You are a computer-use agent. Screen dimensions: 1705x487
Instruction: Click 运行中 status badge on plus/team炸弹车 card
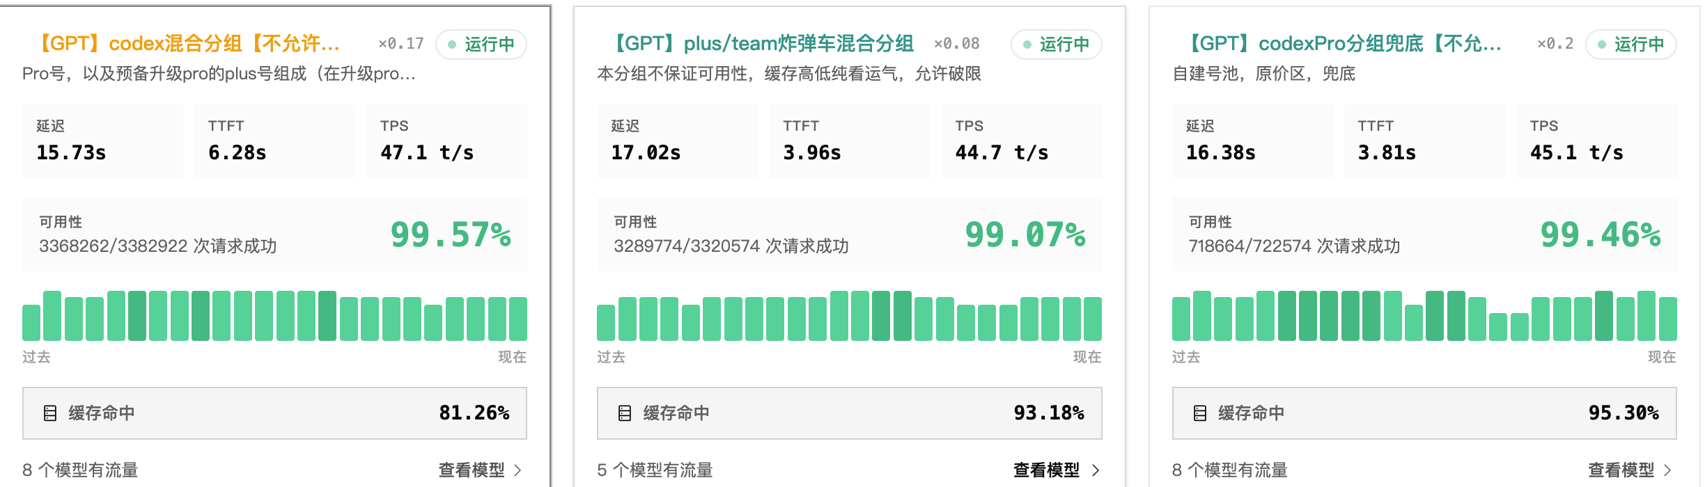tap(1057, 45)
